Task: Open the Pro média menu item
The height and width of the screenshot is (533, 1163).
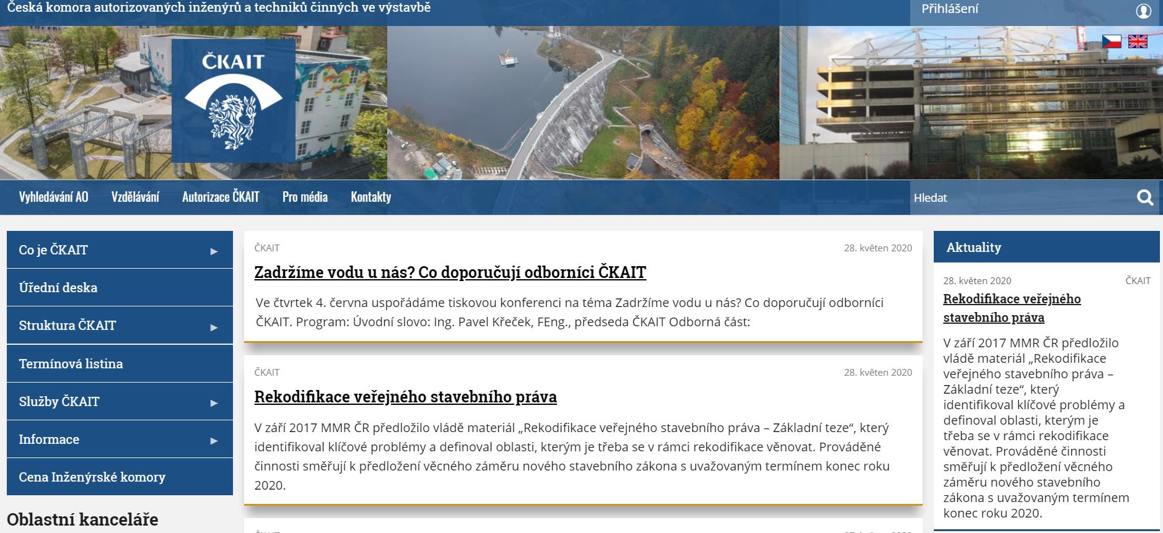Action: click(305, 197)
